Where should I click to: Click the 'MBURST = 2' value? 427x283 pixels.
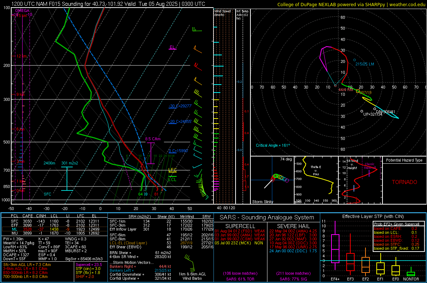click(x=76, y=251)
